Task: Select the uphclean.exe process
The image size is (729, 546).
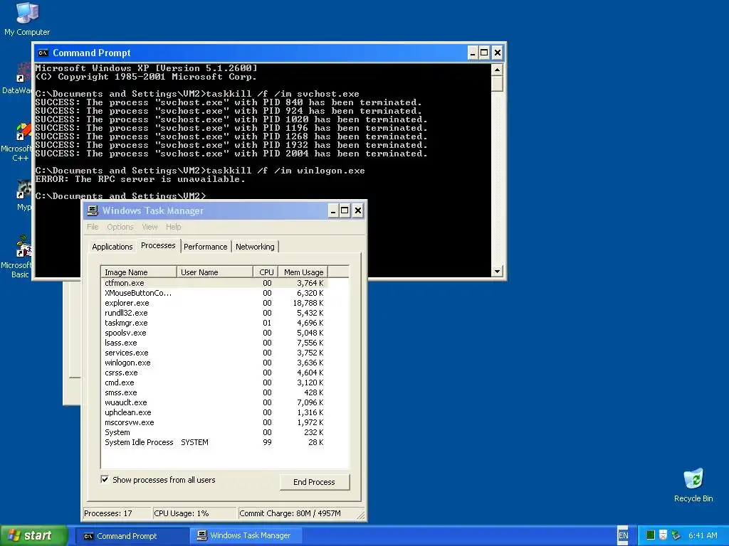Action: (214, 413)
